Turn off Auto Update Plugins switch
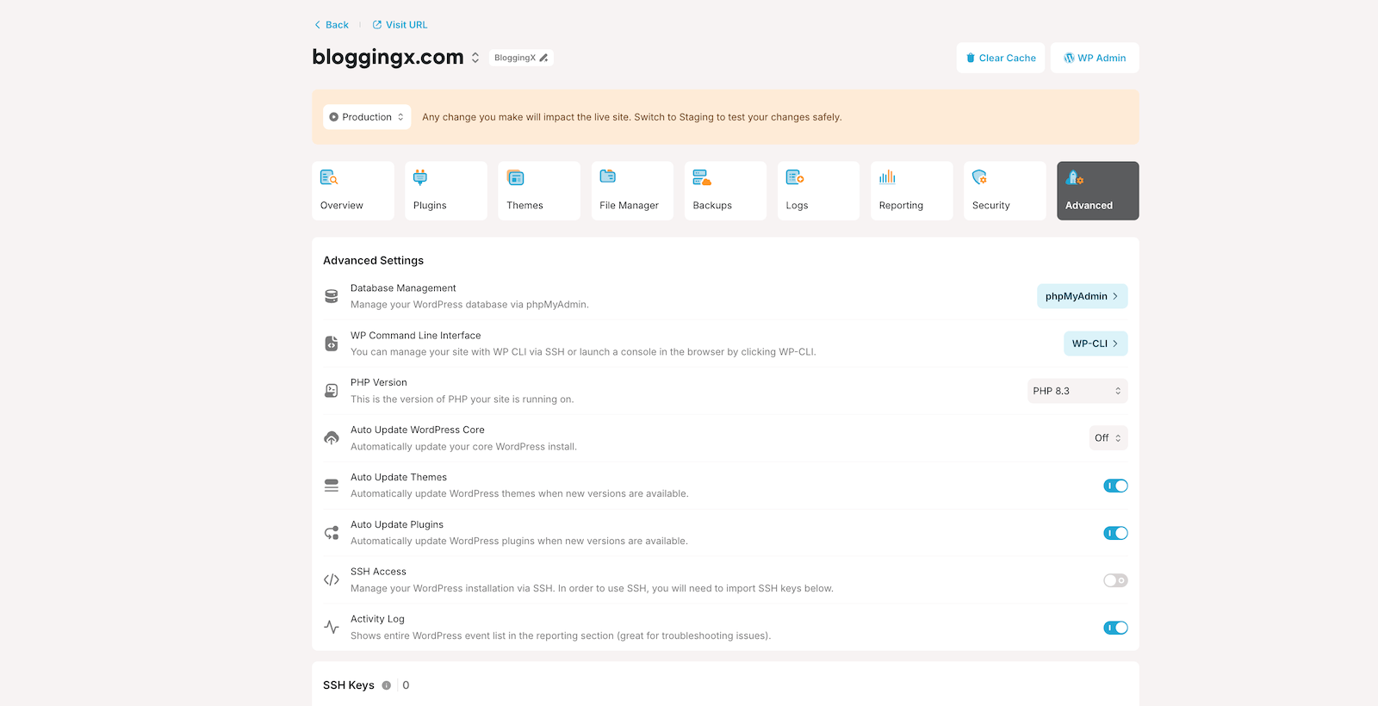The width and height of the screenshot is (1378, 706). tap(1115, 533)
